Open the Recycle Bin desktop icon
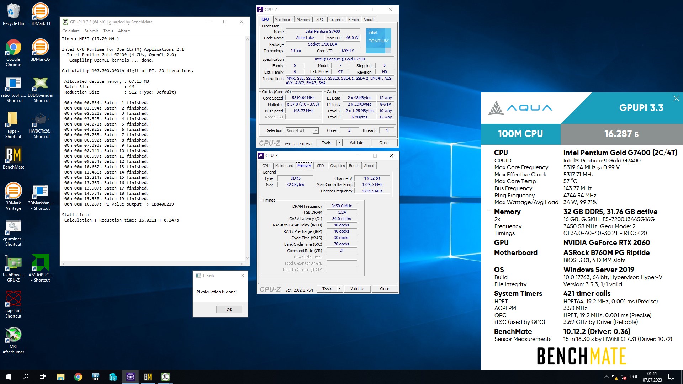This screenshot has height=384, width=683. (x=13, y=14)
